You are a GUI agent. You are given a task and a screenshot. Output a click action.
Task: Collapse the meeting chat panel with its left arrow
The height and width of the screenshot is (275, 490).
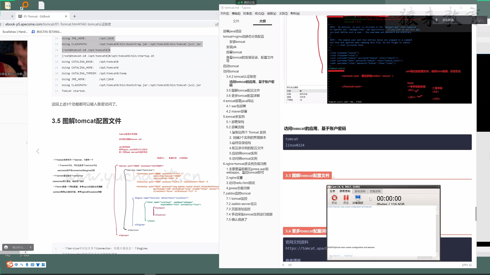click(30, 247)
